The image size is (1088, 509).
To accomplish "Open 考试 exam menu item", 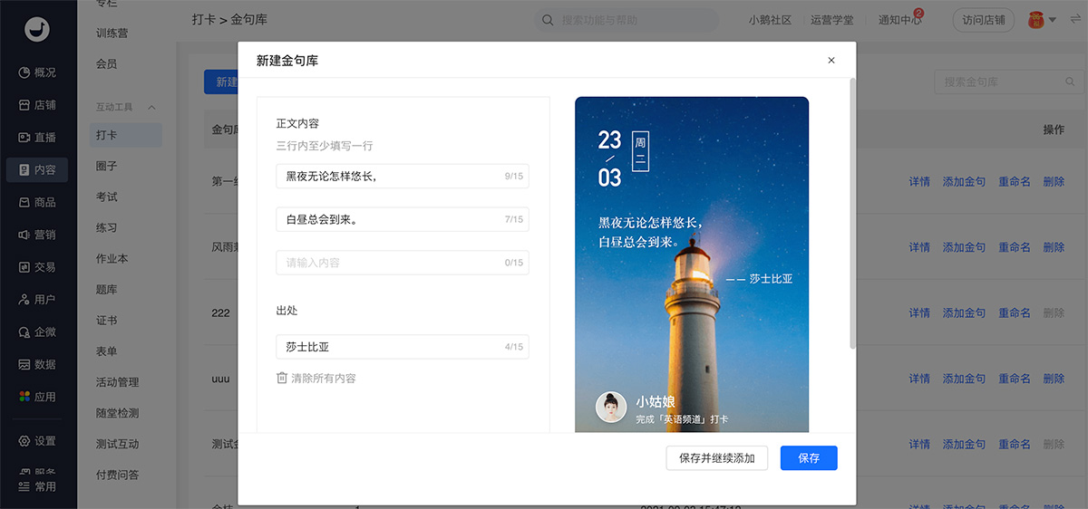I will coord(107,197).
